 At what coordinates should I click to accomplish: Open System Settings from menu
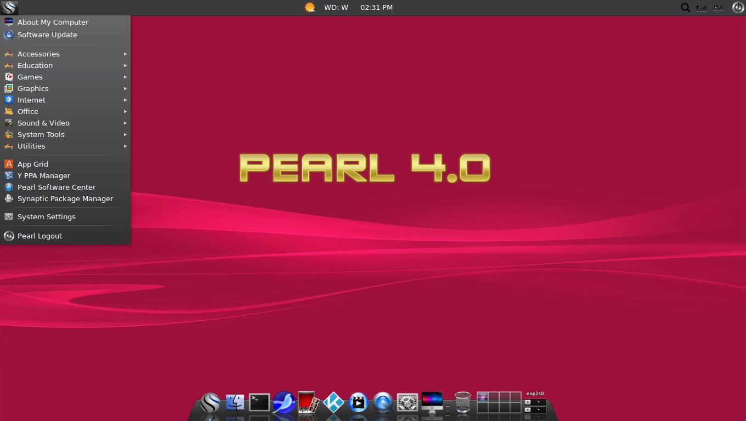pos(65,217)
